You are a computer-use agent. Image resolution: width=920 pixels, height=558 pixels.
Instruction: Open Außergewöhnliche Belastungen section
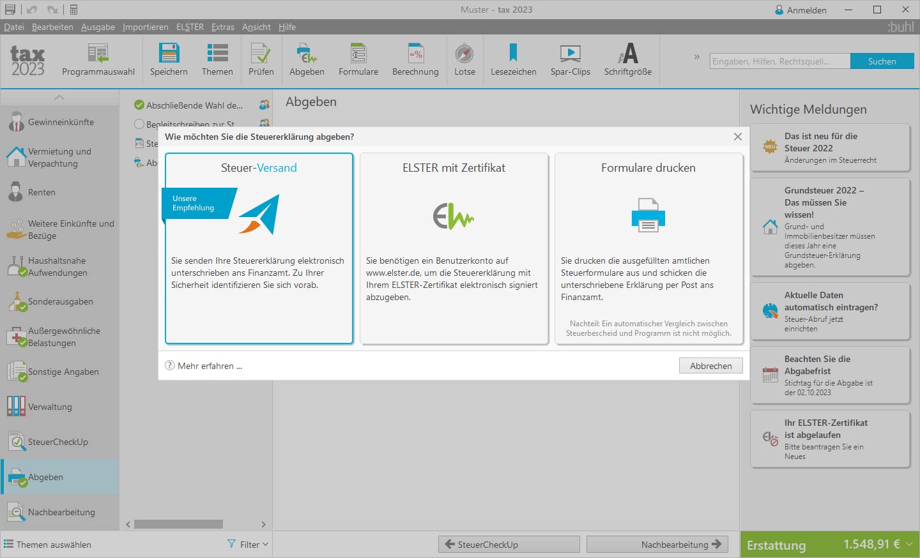[59, 336]
